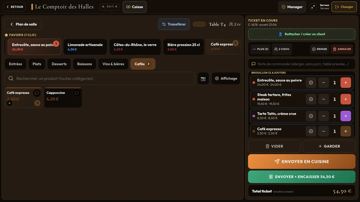Decrease quantity of Entrecôte line
Screen dimensions: 360x202
click(323, 83)
